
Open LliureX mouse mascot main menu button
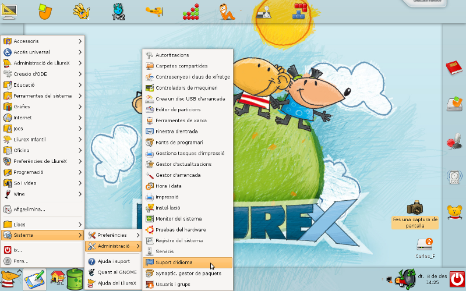[10, 279]
